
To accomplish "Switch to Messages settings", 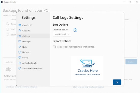I will 33,42.
